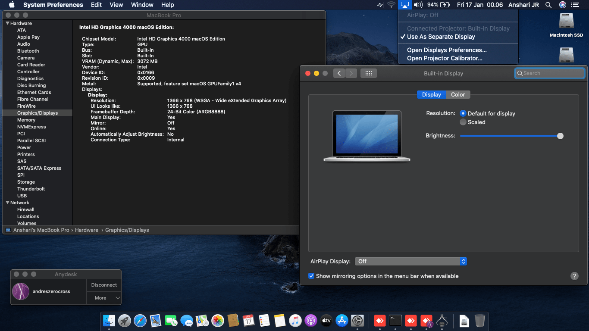Select Default for display resolution
This screenshot has width=589, height=331.
[463, 114]
